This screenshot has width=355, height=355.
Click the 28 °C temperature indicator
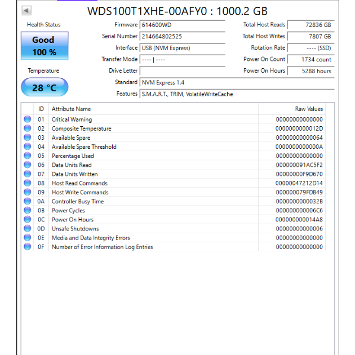click(45, 87)
